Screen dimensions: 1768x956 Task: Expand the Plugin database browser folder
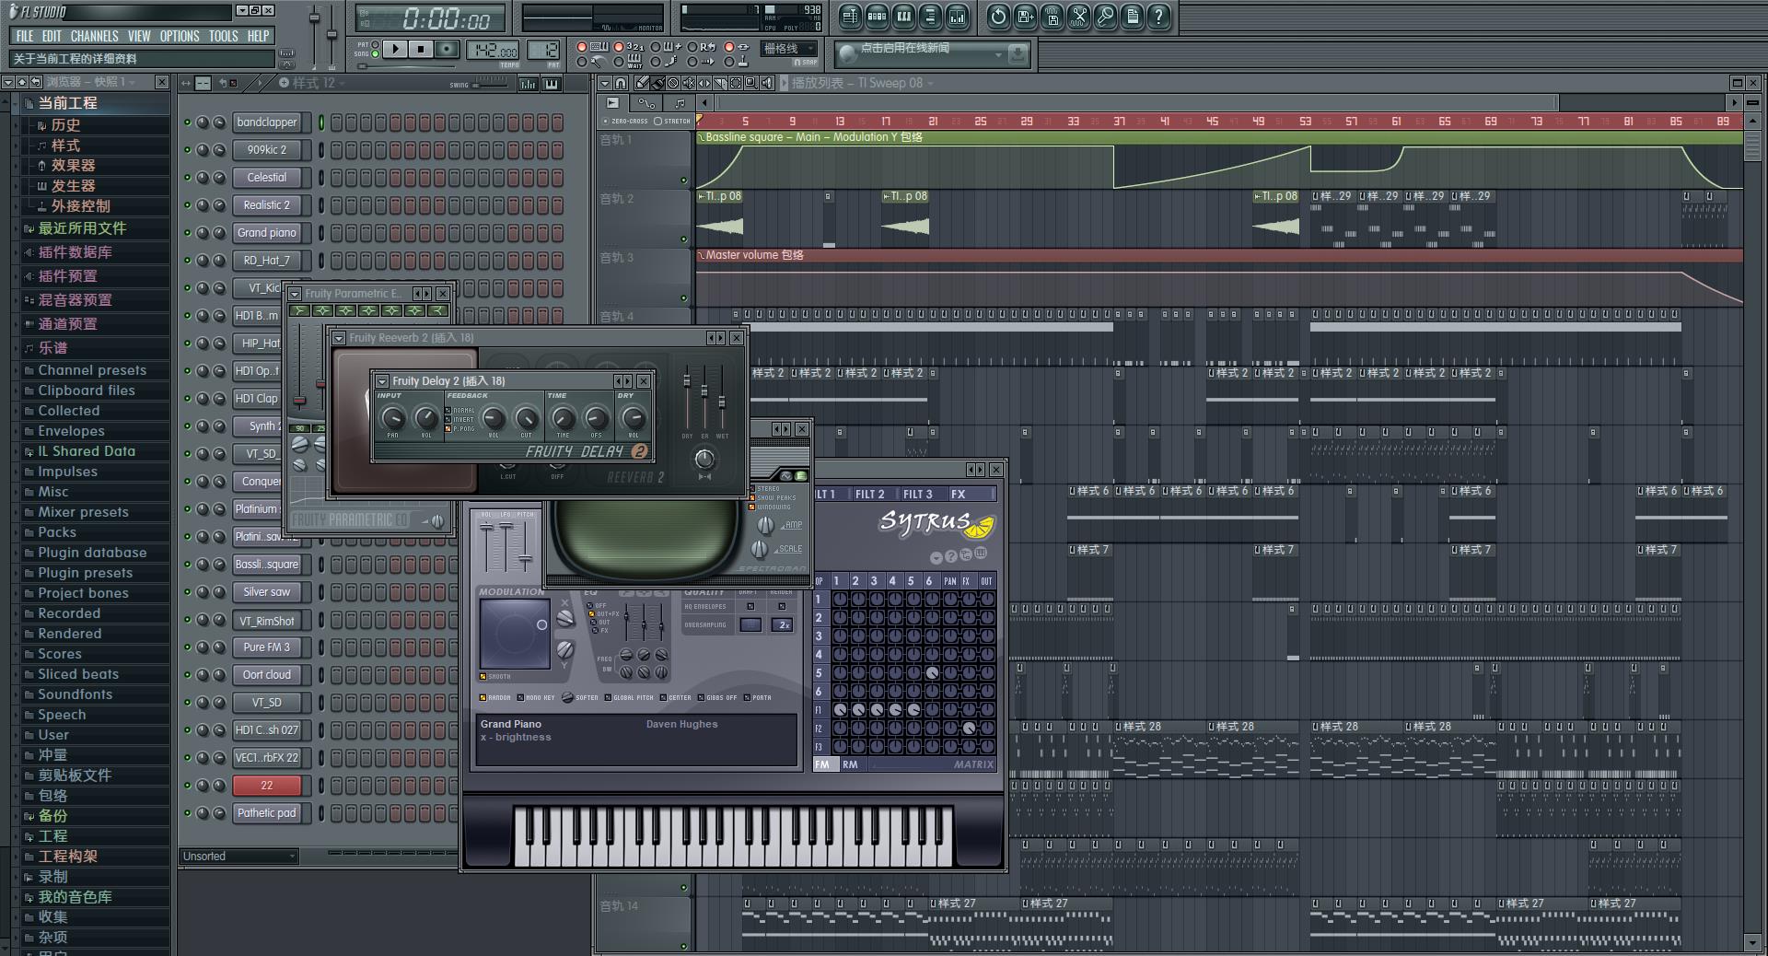(x=92, y=552)
